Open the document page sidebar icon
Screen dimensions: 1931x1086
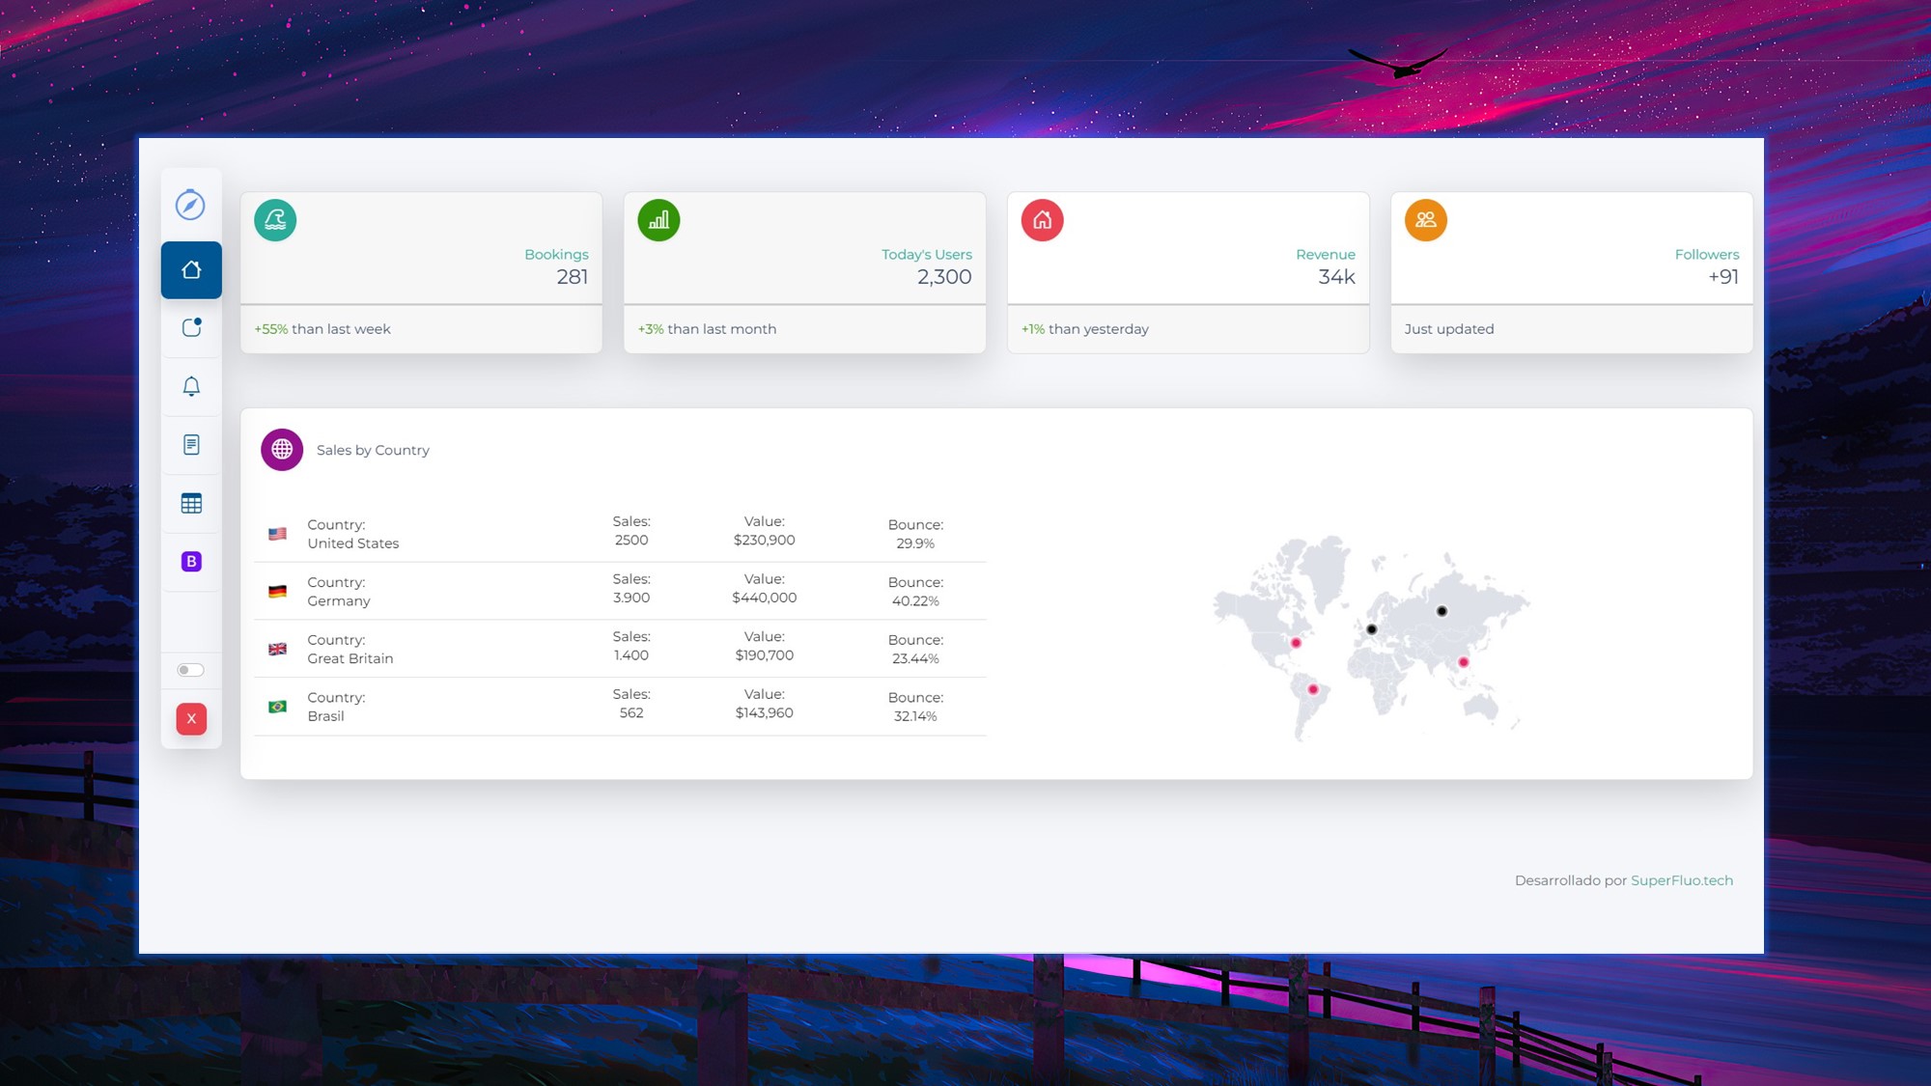click(x=191, y=445)
